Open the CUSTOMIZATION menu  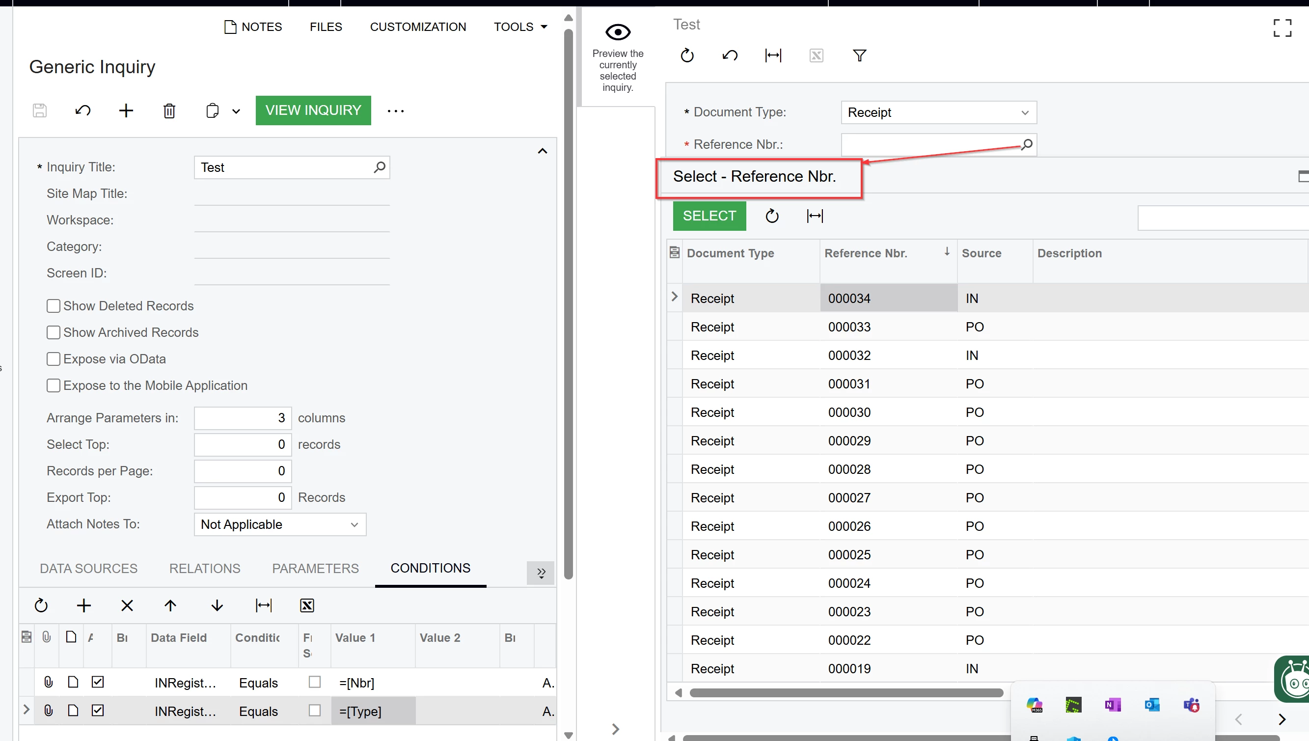pyautogui.click(x=418, y=27)
